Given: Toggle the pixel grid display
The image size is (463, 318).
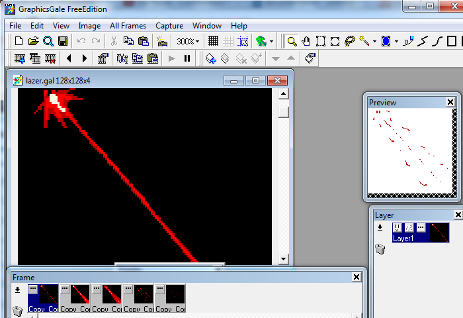Looking at the screenshot, I should tap(213, 41).
